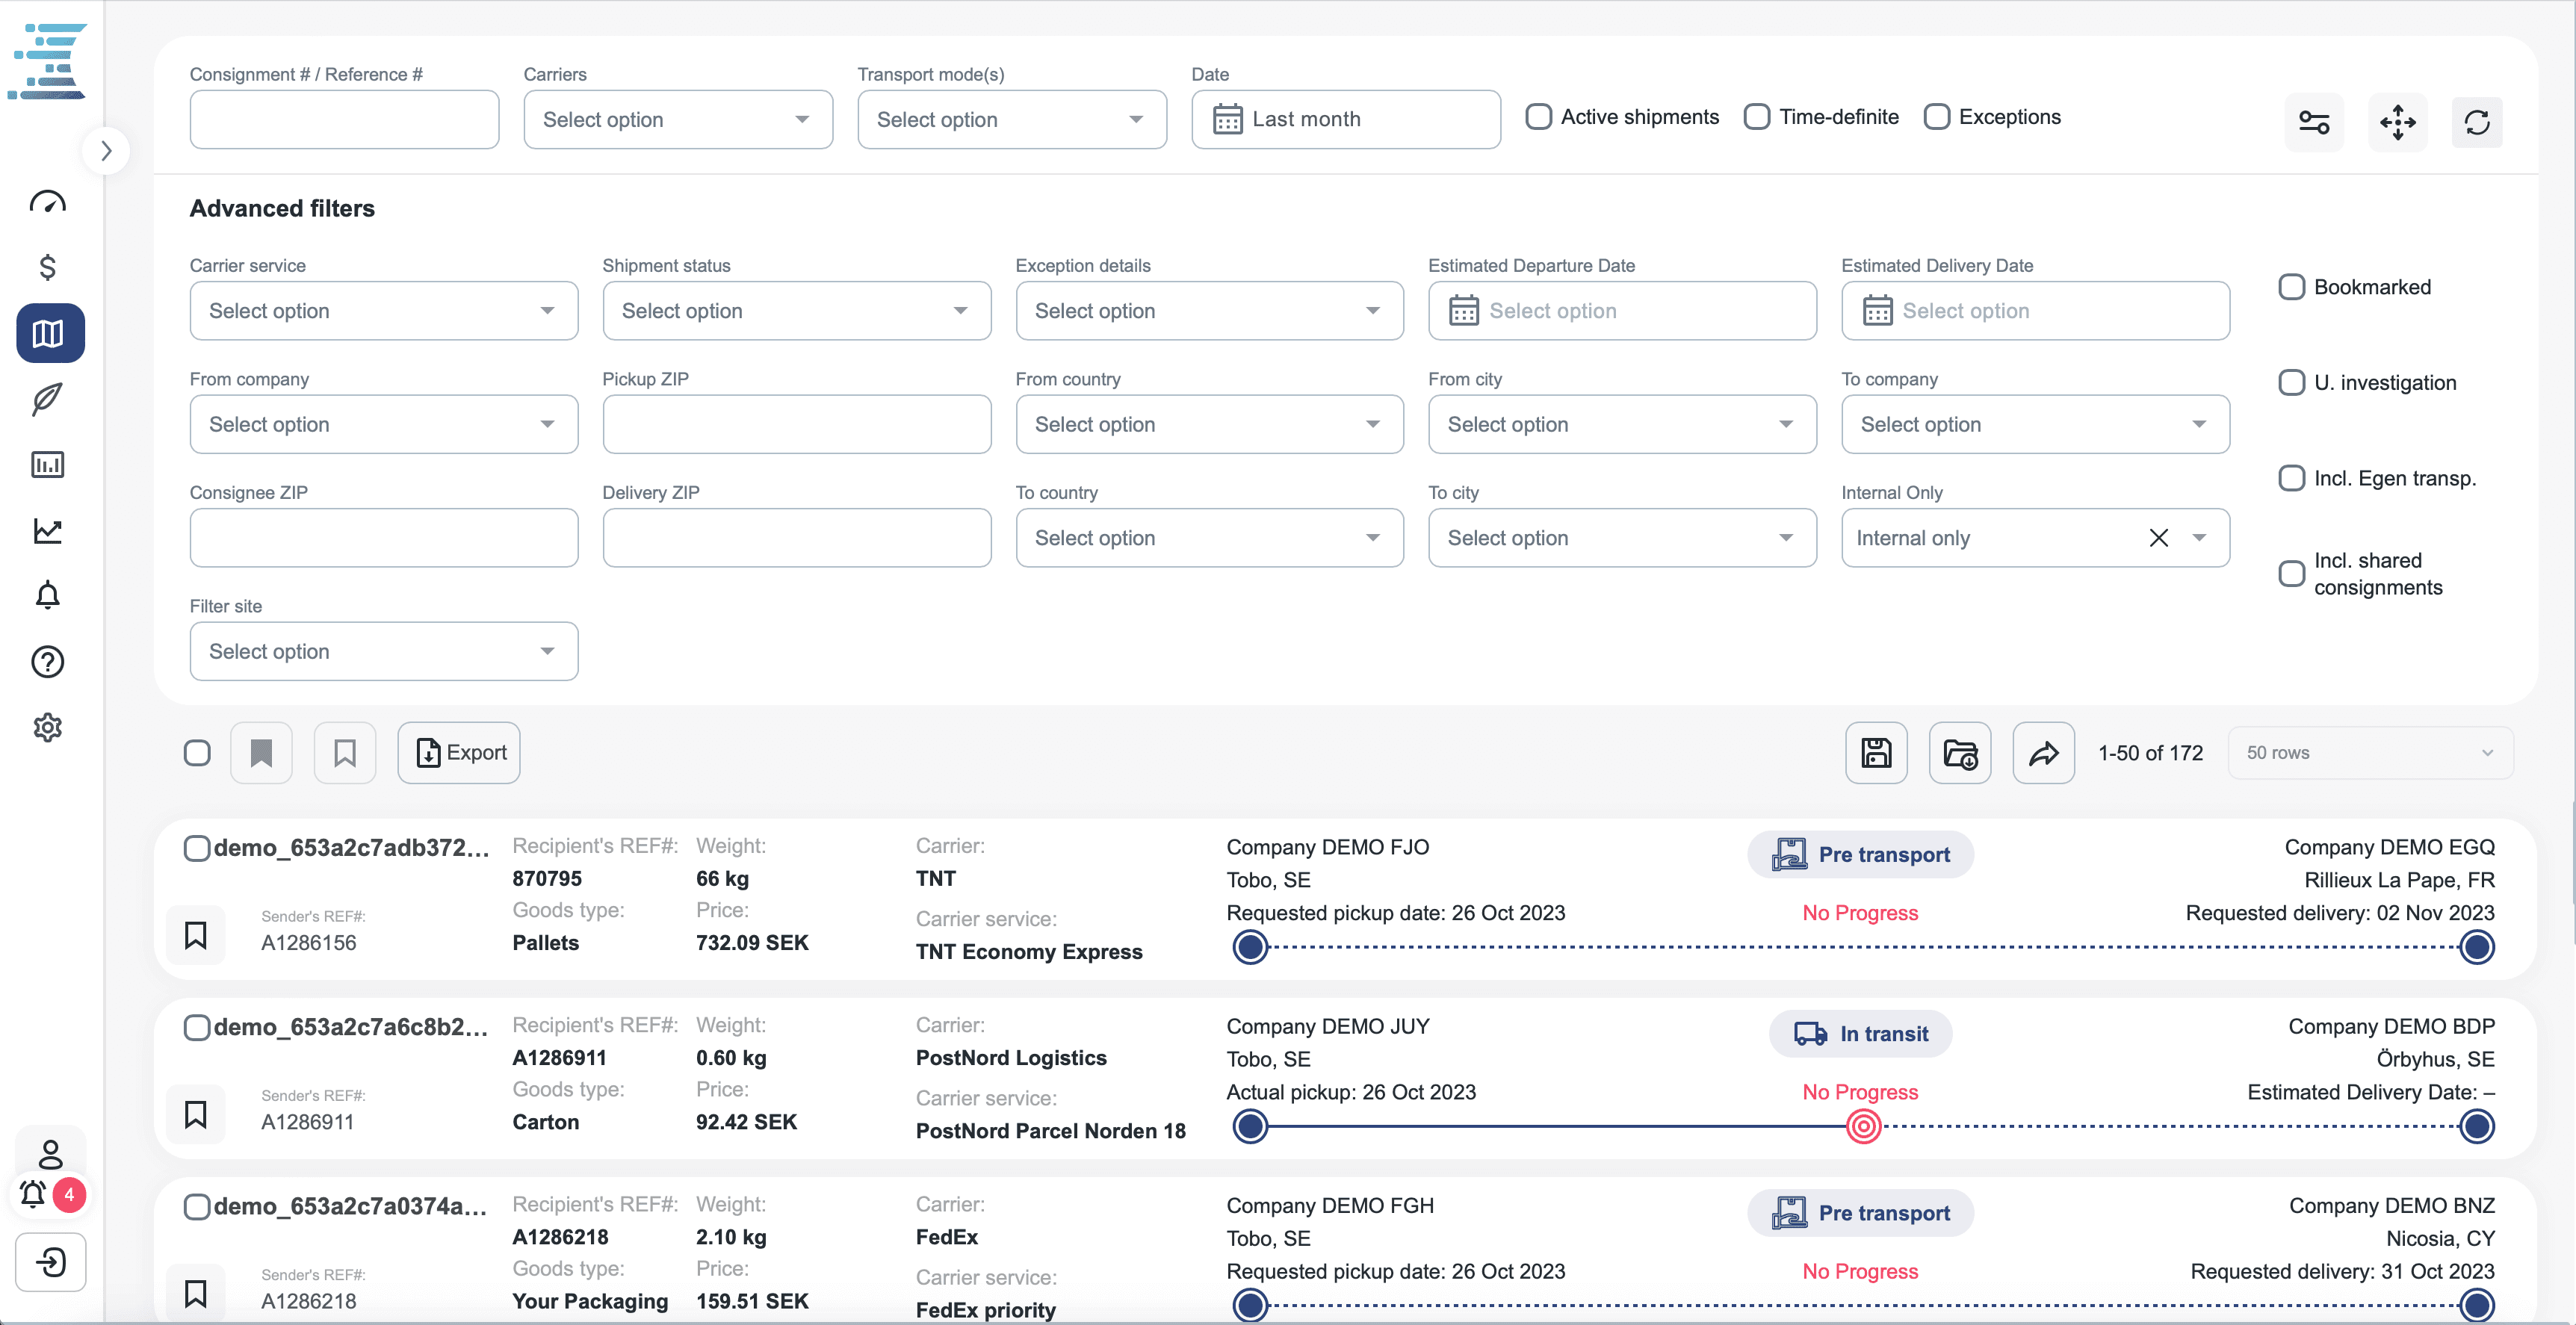Open the Carriers dropdown
2576x1325 pixels.
pos(678,120)
